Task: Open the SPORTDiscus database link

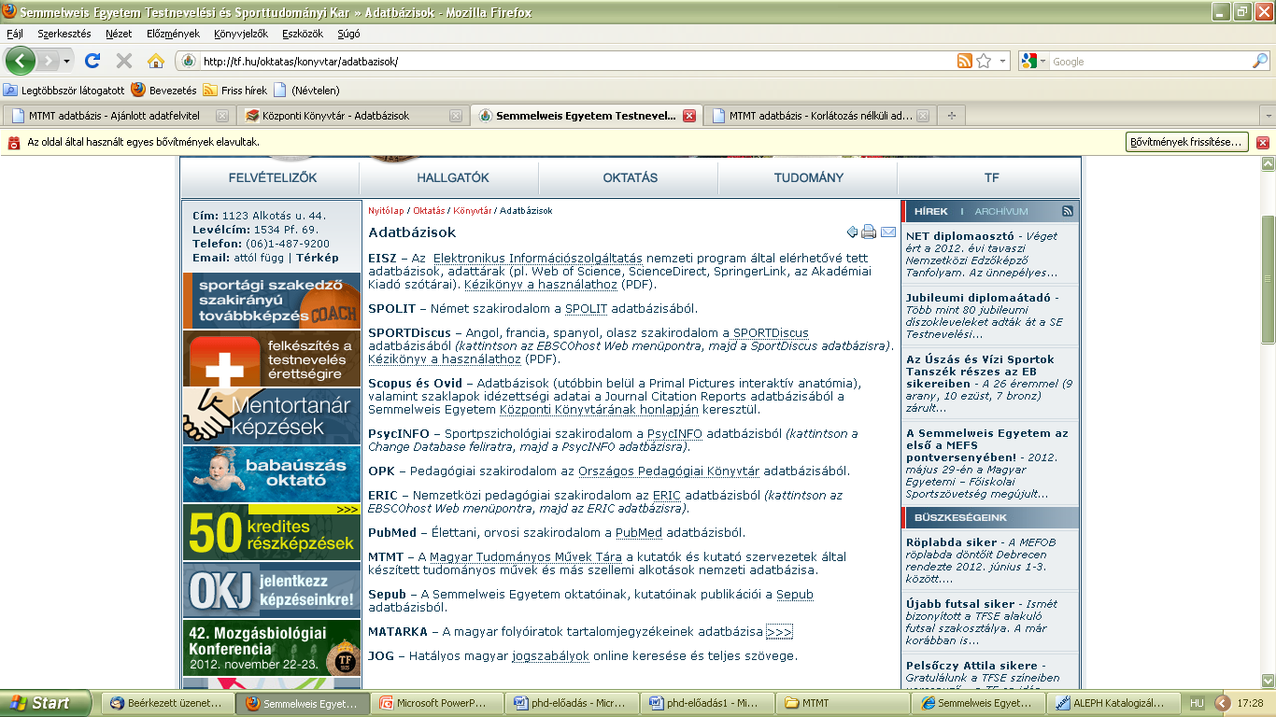Action: point(771,333)
